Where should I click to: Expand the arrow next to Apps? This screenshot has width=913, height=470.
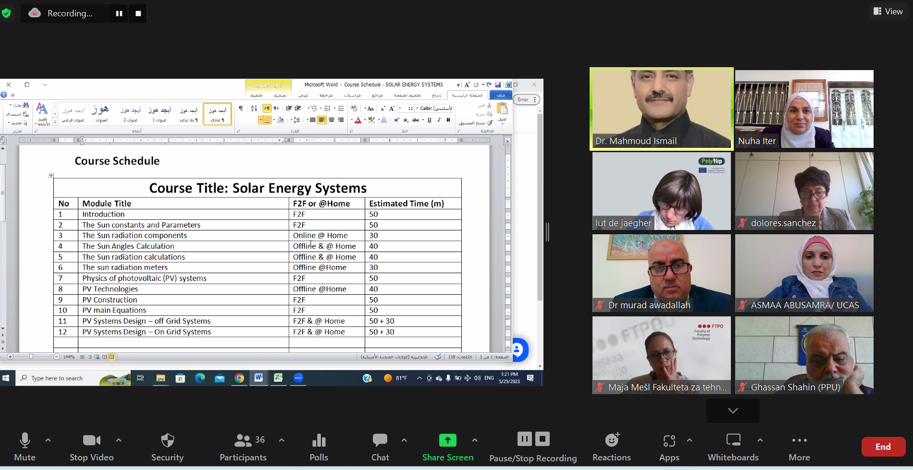pos(690,440)
